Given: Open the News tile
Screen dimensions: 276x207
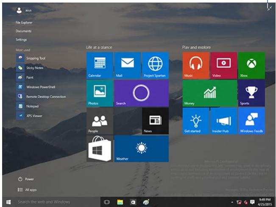Looking at the screenshot, I should tap(156, 121).
